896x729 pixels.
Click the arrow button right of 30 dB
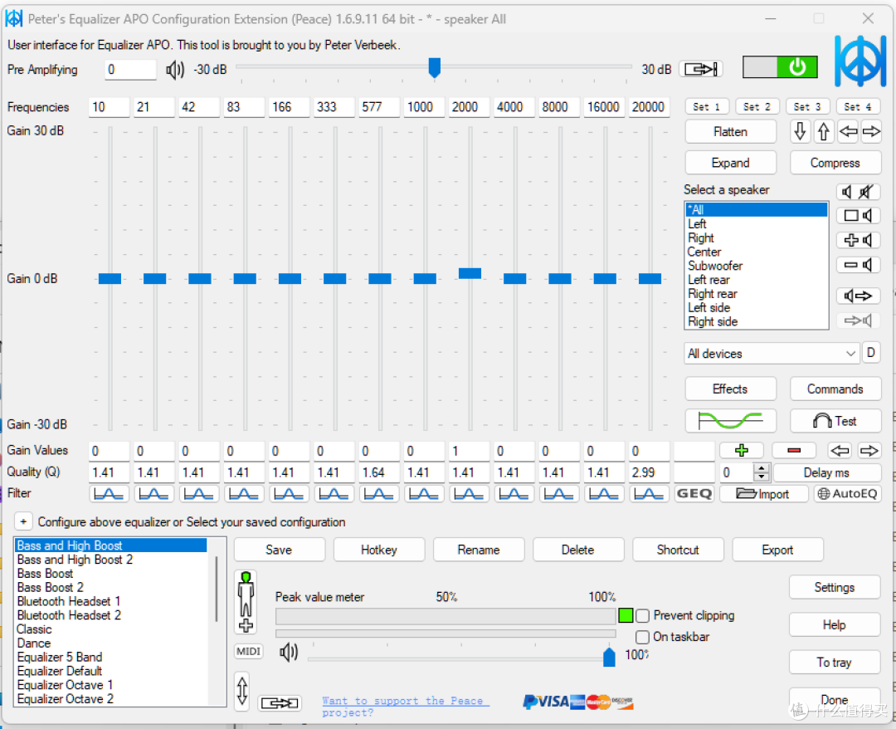click(x=701, y=69)
